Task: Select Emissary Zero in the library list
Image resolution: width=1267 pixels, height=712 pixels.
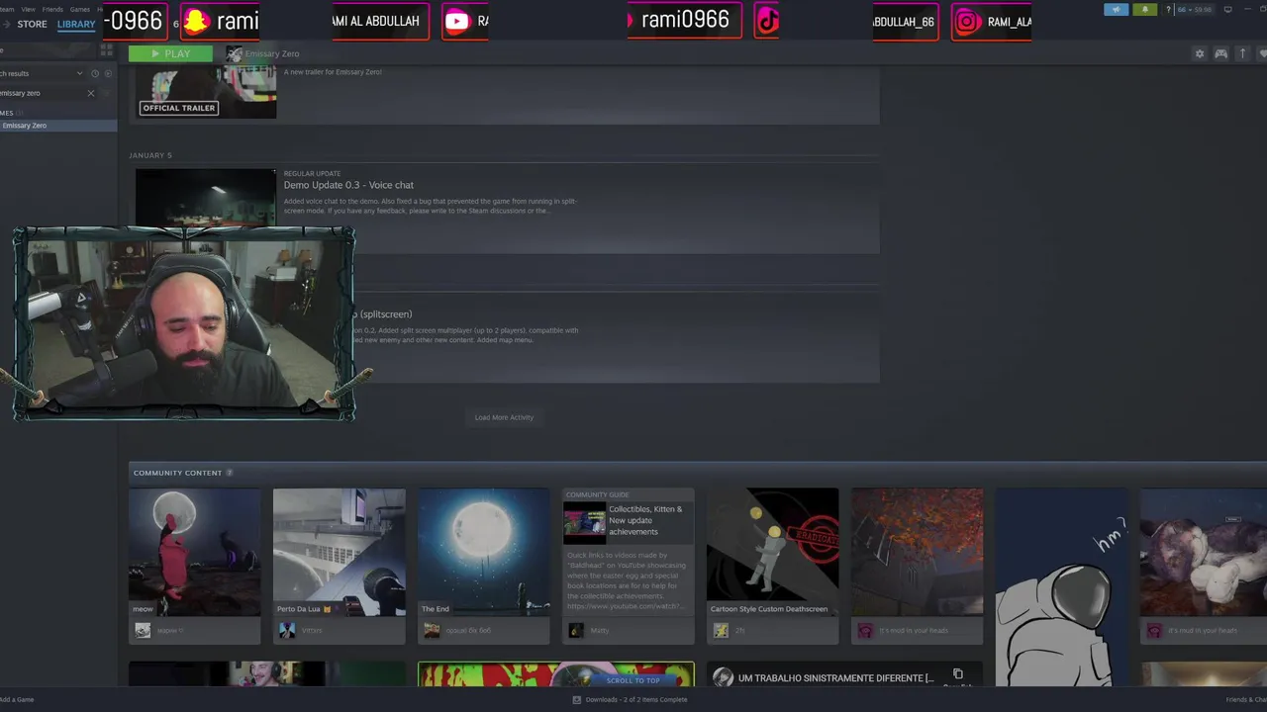Action: pyautogui.click(x=58, y=126)
